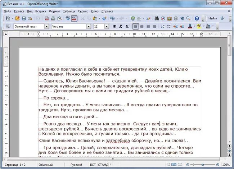Open the Navigator compass icon
Viewport: 234px width, 169px height.
(163, 18)
